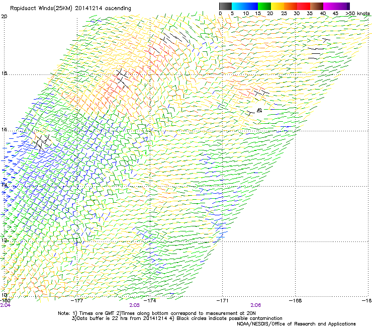
Task: Click the legend value '45'
Action: (x=335, y=14)
